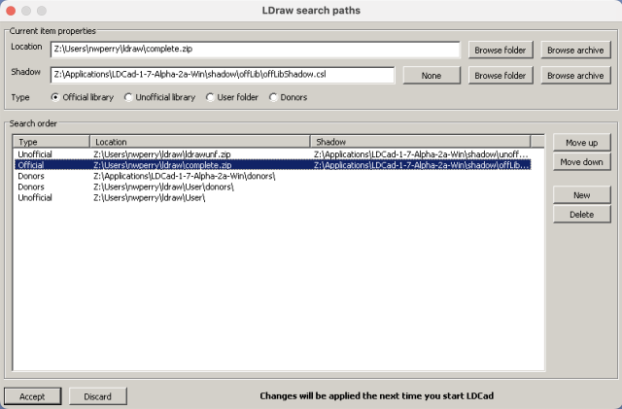Click into the Shadow path text field
Screen dimensions: 622x409
[x=223, y=76]
